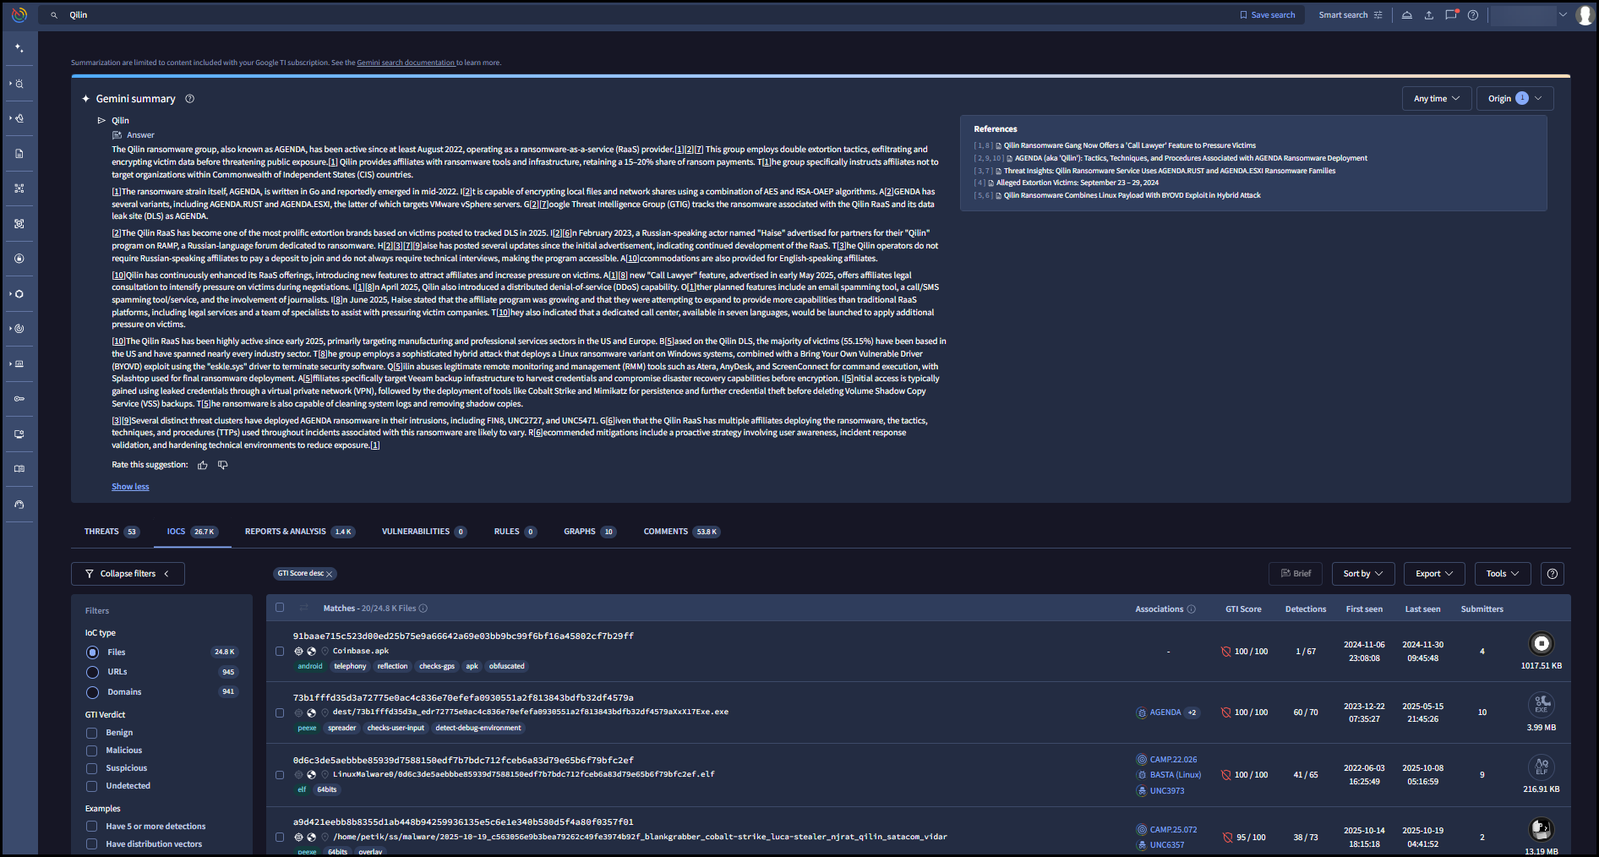Viewport: 1599px width, 857px height.
Task: Check the Malicious verdict checkbox
Action: pos(92,751)
